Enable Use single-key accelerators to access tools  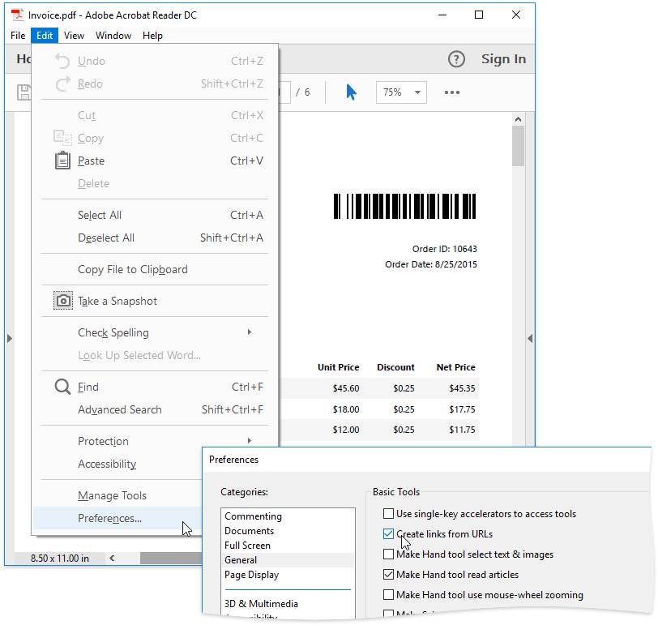point(389,513)
